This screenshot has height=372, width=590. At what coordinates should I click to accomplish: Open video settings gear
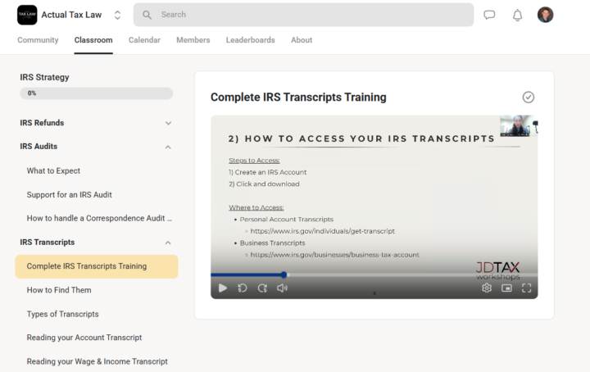(487, 288)
